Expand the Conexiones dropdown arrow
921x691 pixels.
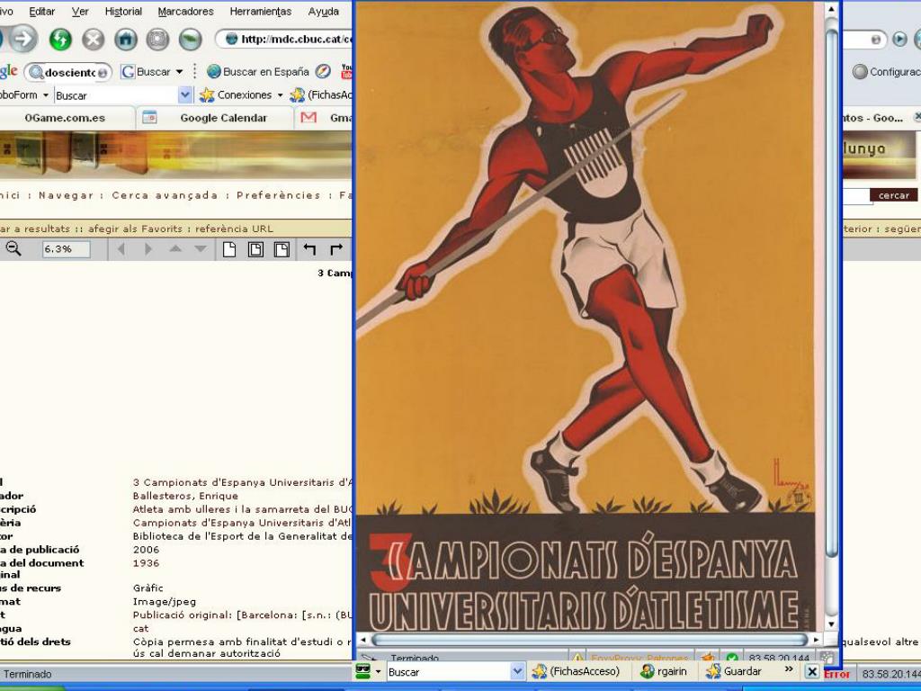281,94
